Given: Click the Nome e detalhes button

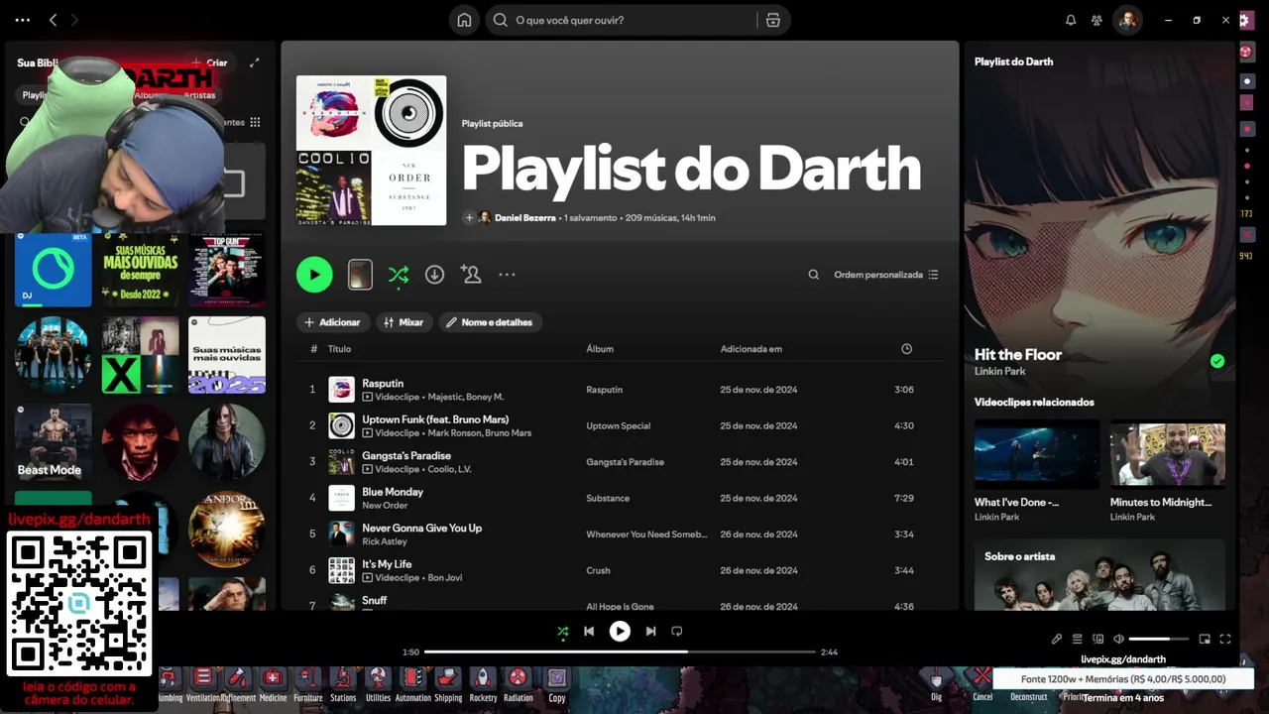Looking at the screenshot, I should coord(489,322).
